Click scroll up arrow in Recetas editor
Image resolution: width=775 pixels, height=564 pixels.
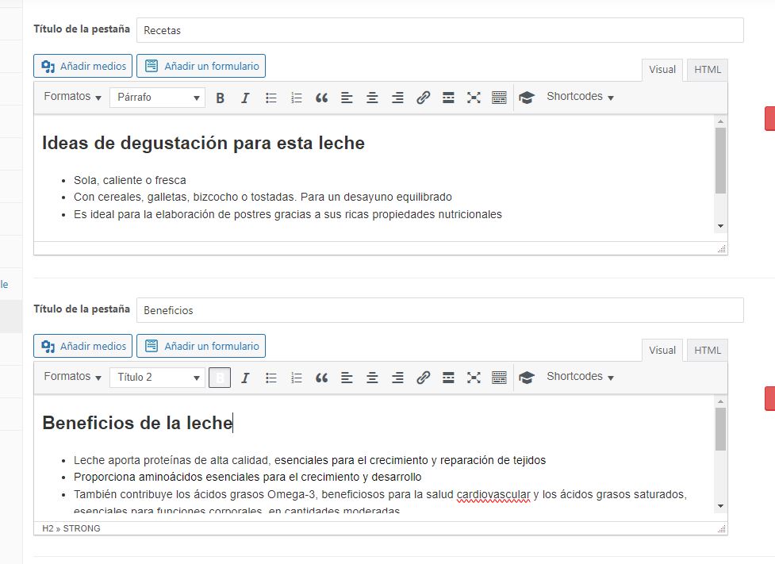pos(720,121)
